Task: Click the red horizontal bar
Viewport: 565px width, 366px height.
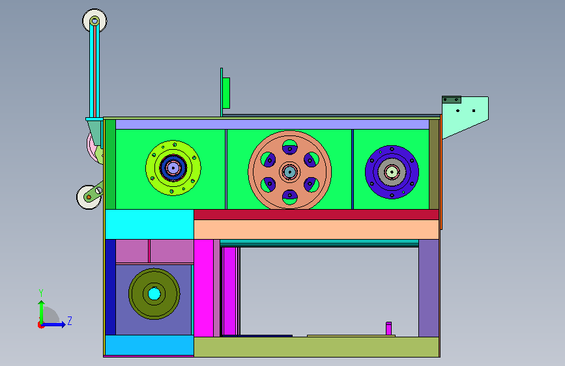Action: [x=316, y=215]
